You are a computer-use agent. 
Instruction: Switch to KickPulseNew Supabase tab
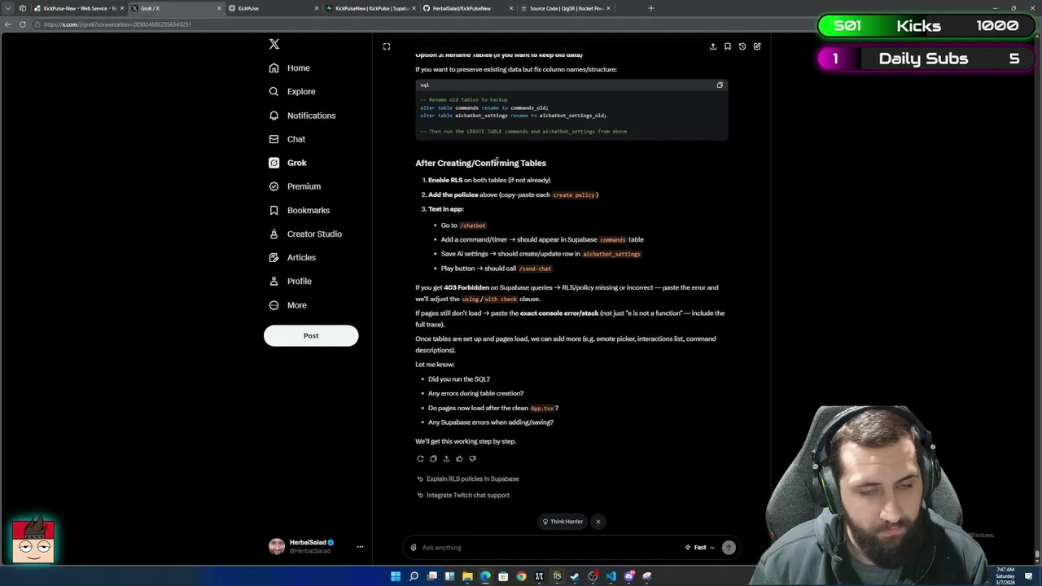370,8
